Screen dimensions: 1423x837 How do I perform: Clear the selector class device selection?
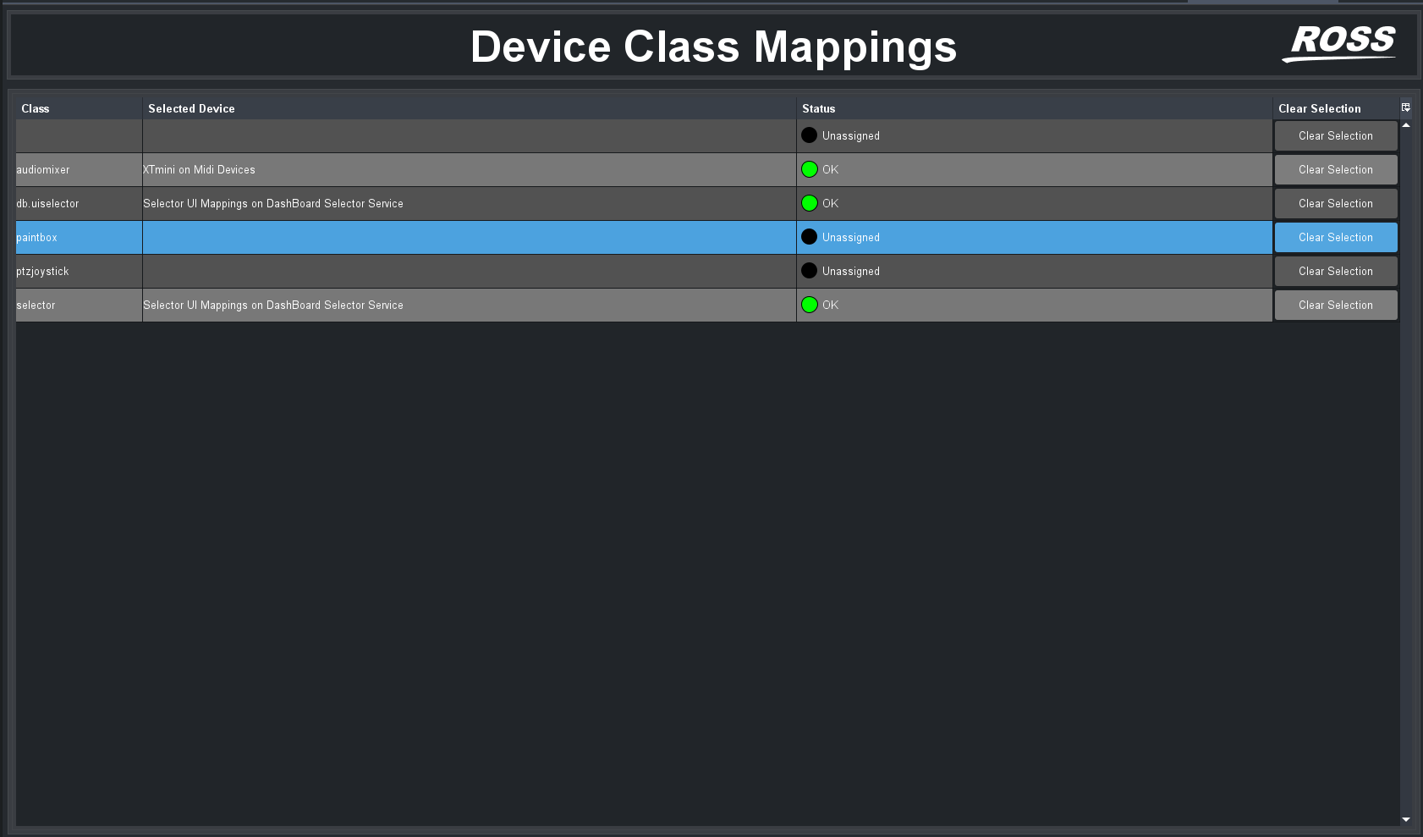1335,305
